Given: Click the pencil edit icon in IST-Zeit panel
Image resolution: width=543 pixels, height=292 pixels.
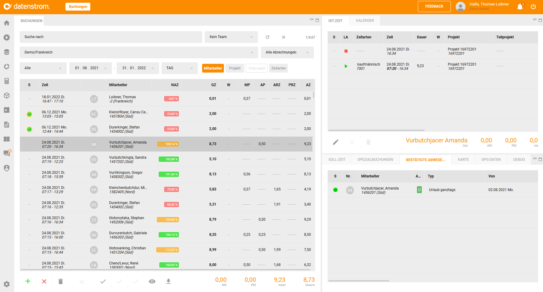Looking at the screenshot, I should [x=336, y=142].
